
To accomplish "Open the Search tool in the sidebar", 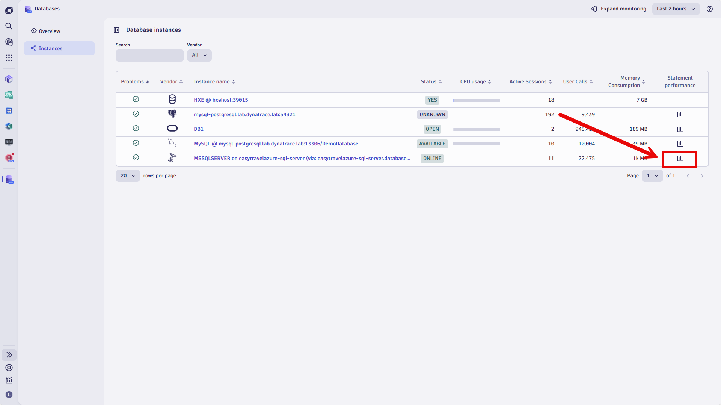I will [9, 26].
